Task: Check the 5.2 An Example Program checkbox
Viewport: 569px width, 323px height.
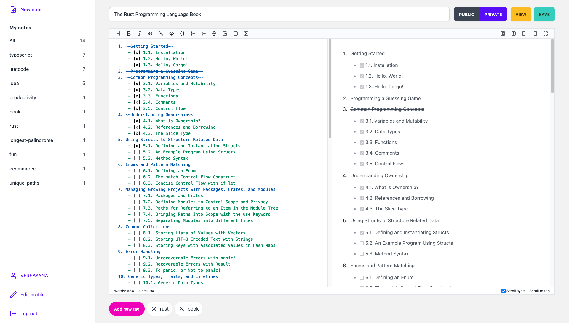Action: (x=362, y=243)
